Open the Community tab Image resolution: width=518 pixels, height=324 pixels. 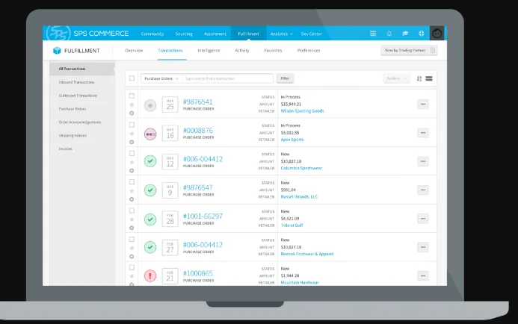point(152,34)
